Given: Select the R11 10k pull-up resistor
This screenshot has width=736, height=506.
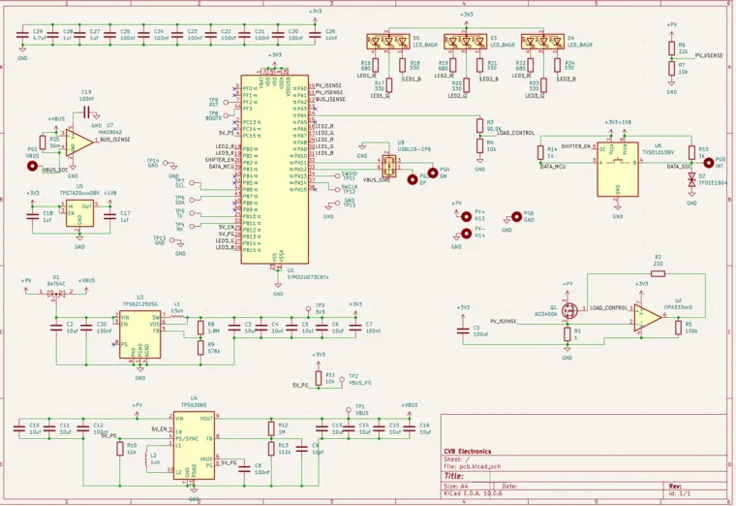Looking at the screenshot, I should click(x=319, y=378).
